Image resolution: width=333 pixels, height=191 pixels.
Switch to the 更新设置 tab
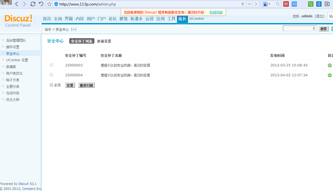coord(104,41)
